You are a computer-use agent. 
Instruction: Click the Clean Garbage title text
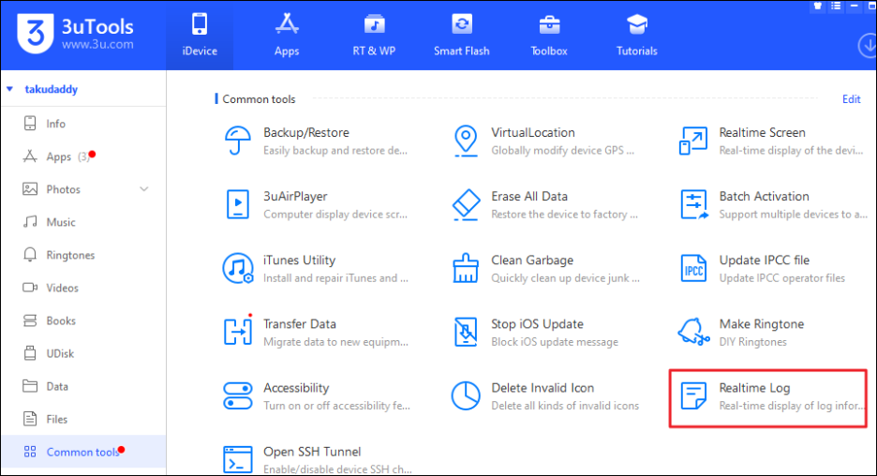[x=532, y=260]
